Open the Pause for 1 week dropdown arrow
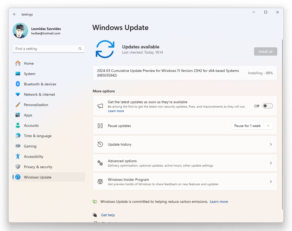 click(268, 126)
